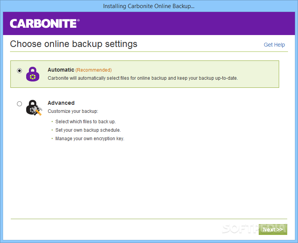Click the '(Recommended)' orange label

click(x=94, y=70)
